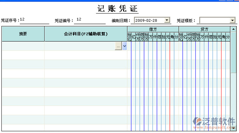239x133 pixels.
Task: Expand the 凭证模板 dropdown arrow
Action: pos(233,20)
